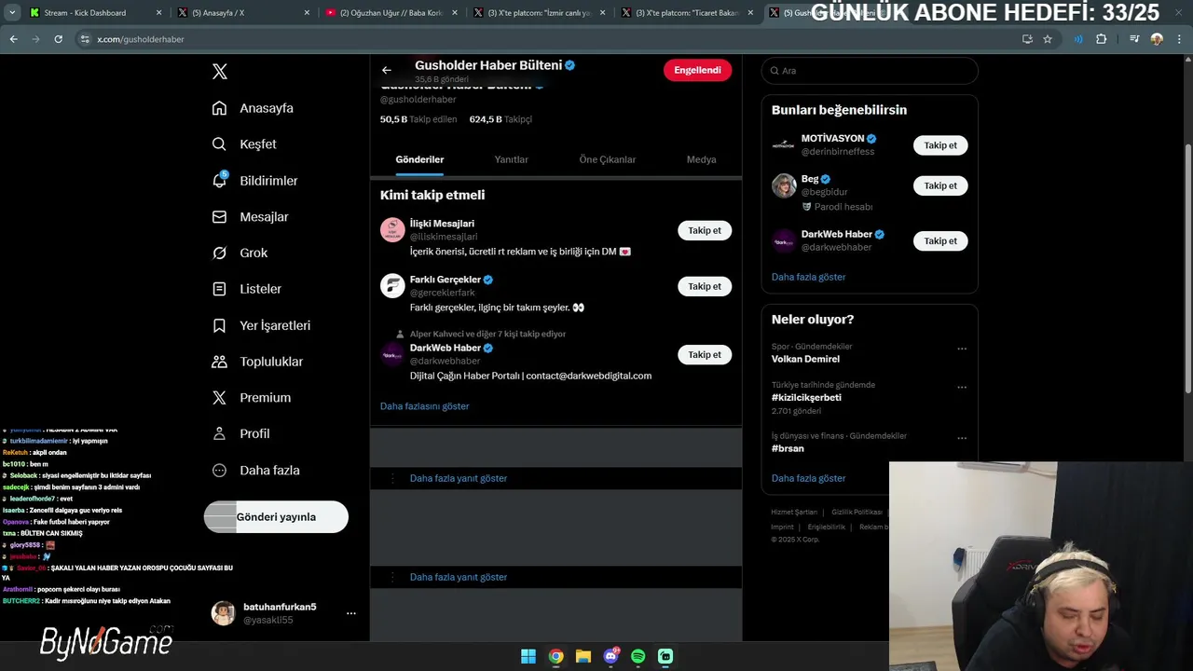1193x671 pixels.
Task: Open Discord from the taskbar
Action: (610, 656)
